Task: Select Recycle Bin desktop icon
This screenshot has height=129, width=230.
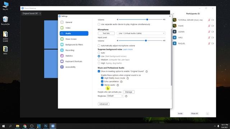Action: click(5, 21)
